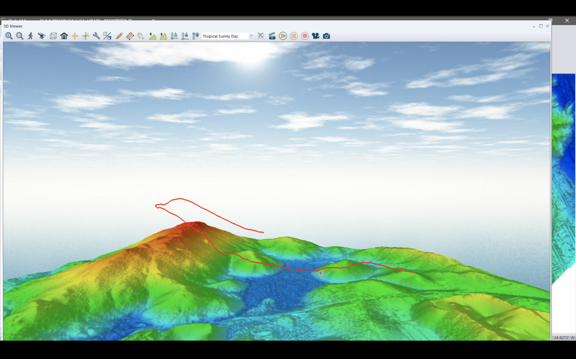Play the flythrough with green play button

tap(283, 36)
